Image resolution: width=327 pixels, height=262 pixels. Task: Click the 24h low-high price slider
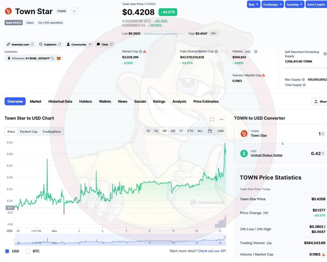(x=164, y=34)
